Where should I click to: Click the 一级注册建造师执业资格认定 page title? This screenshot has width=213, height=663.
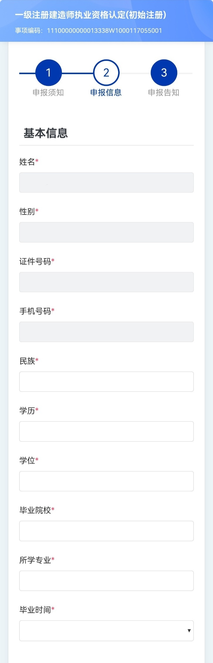(90, 15)
